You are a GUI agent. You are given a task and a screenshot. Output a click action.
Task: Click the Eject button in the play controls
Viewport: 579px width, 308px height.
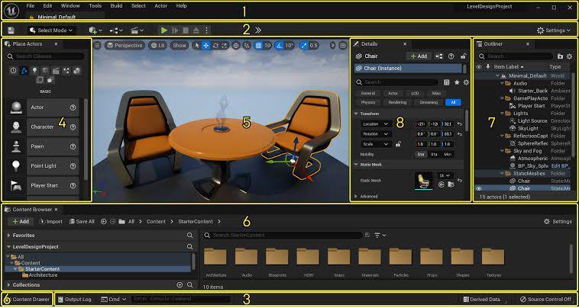197,30
